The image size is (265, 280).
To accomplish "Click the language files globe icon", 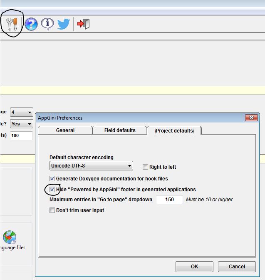I will click(x=10, y=237).
